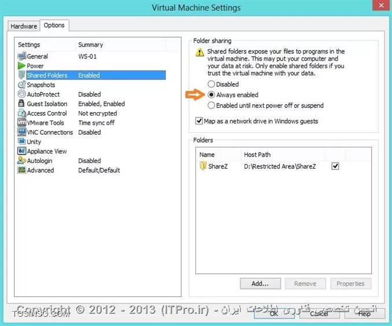Click the ShareZ folder icon

(x=203, y=166)
